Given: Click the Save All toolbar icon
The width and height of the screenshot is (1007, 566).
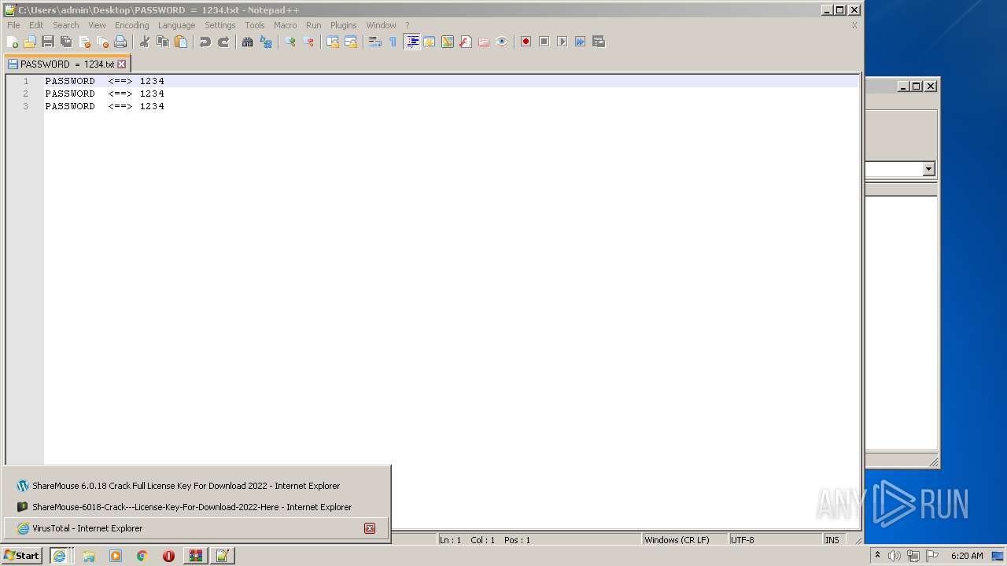Looking at the screenshot, I should [x=66, y=42].
